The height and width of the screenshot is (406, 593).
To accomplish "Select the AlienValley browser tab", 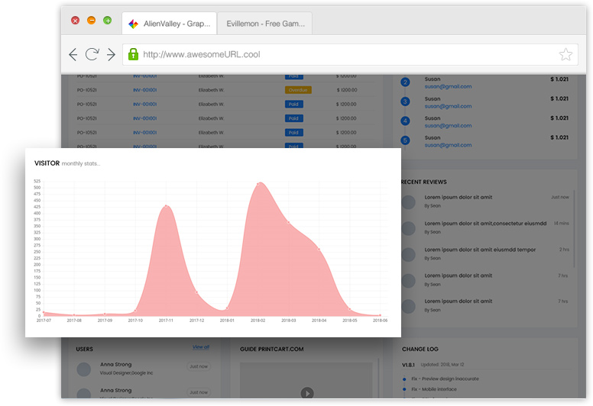I will [x=177, y=24].
